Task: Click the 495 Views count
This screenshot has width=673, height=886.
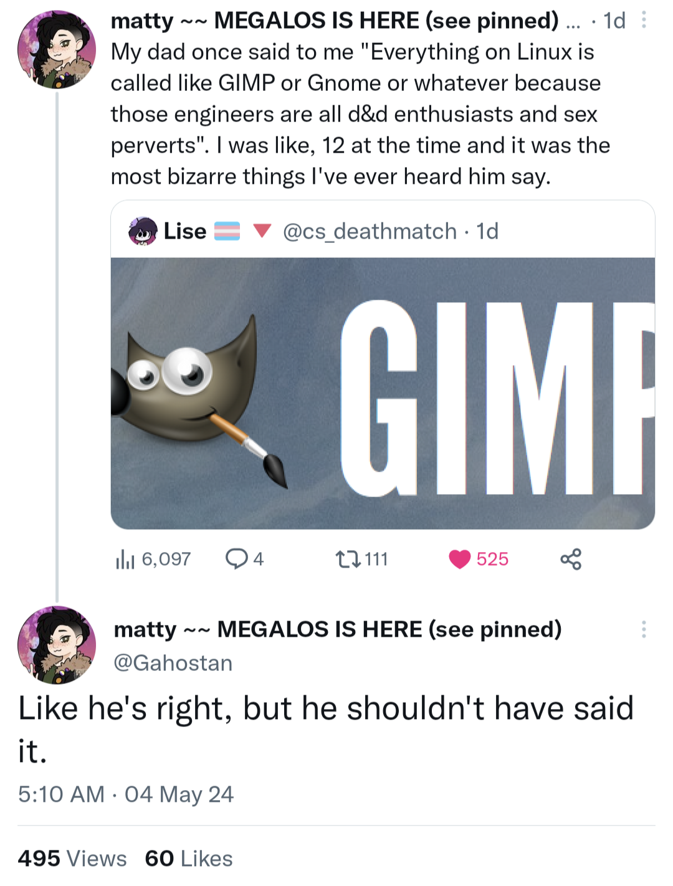Action: 72,859
